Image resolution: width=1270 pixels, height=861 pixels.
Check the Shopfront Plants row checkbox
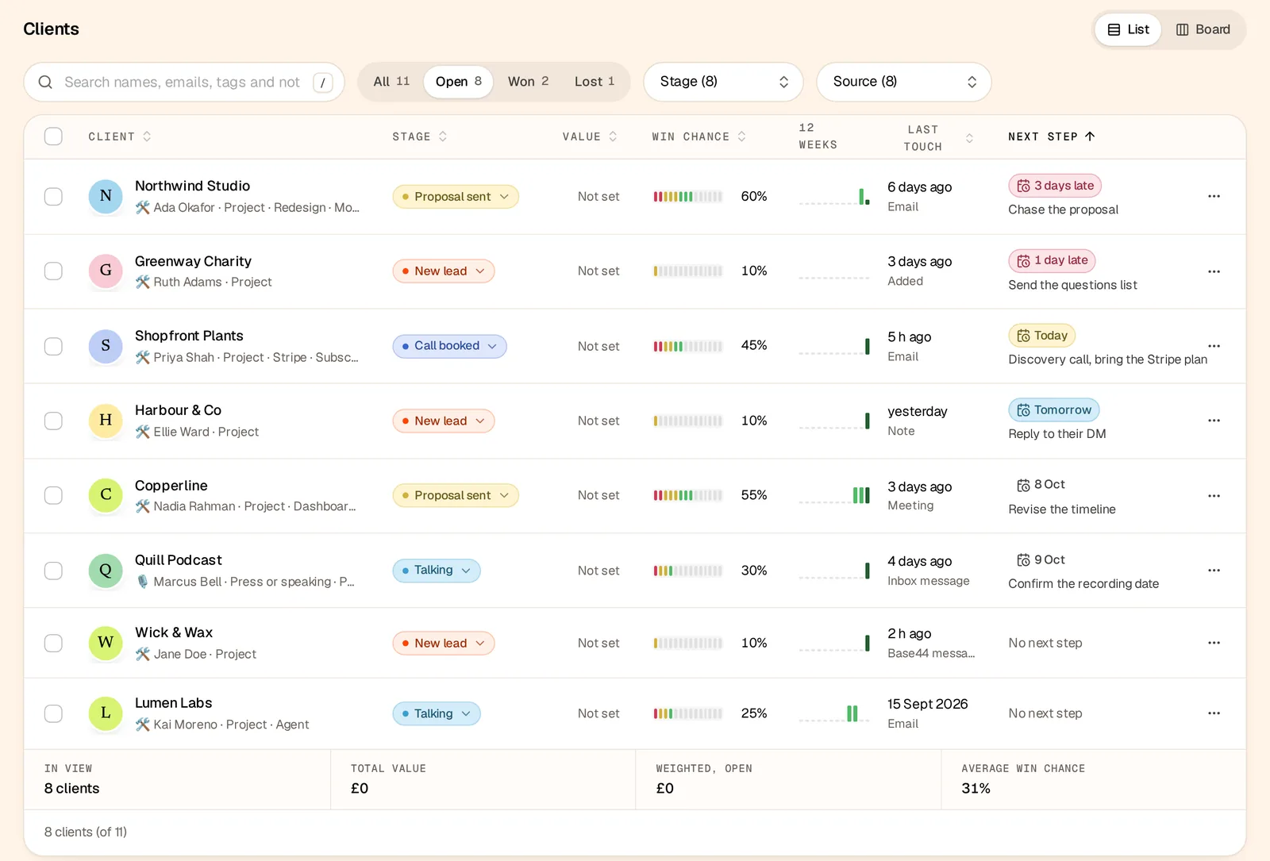pyautogui.click(x=53, y=346)
